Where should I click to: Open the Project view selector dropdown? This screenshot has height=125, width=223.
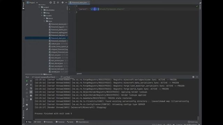[32, 2]
